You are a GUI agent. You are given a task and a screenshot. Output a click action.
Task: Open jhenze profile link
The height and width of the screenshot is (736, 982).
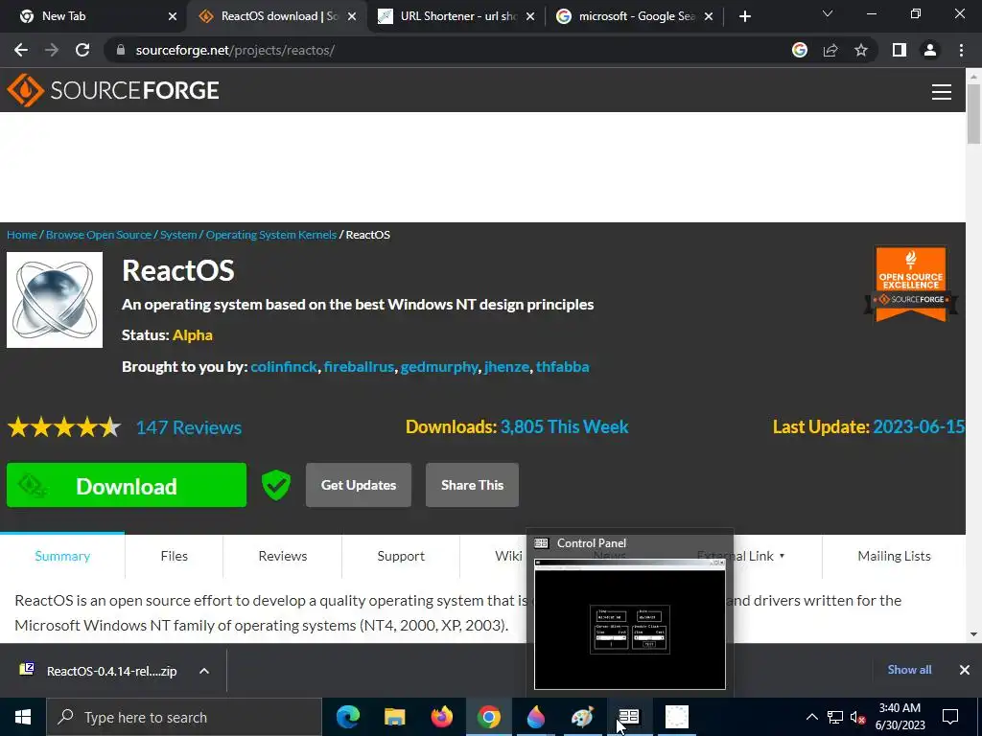[x=506, y=367]
